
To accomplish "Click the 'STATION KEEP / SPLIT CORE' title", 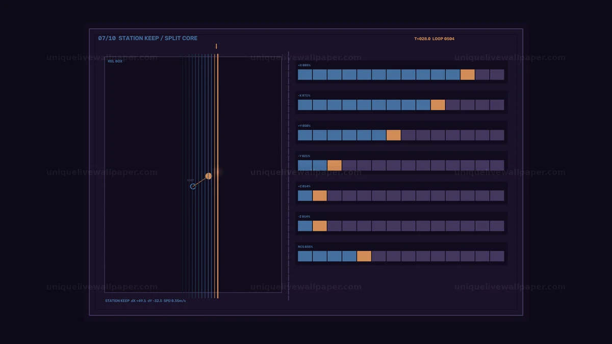I will [x=158, y=38].
